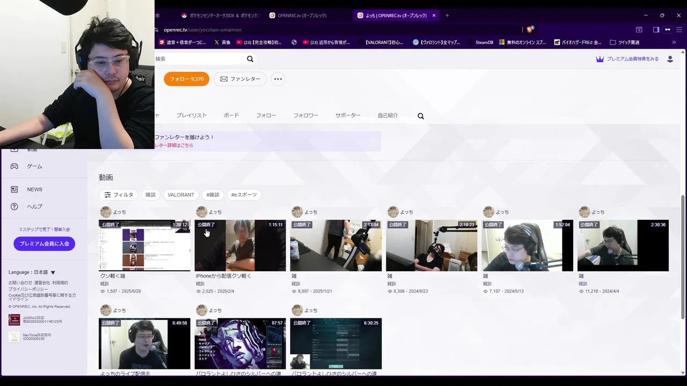Open the 運営会社 footer link

pyautogui.click(x=42, y=283)
